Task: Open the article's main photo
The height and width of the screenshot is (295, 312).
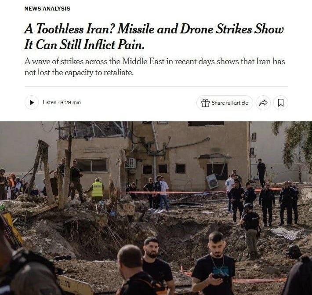Action: coord(156,208)
